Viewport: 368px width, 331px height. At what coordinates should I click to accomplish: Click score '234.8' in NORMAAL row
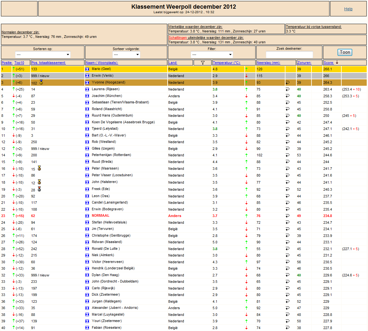tap(328, 216)
